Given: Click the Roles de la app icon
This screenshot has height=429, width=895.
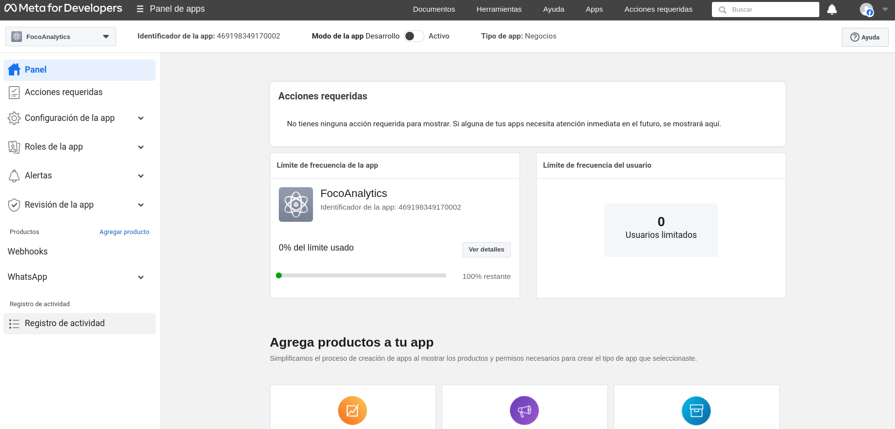Looking at the screenshot, I should [14, 147].
